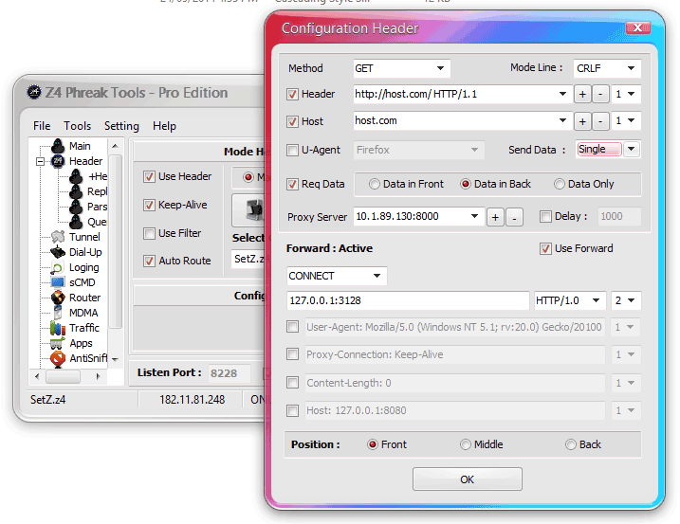680x524 pixels.
Task: Toggle the Use Forward checkbox
Action: 545,248
